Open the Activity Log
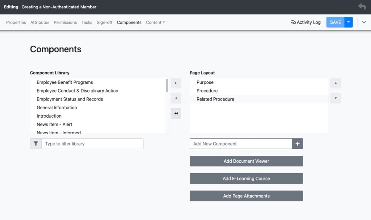Screen dimensions: 371x220 coord(305,22)
